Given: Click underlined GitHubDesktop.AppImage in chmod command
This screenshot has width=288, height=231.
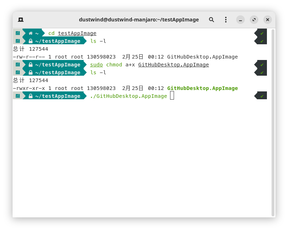Looking at the screenshot, I should (x=173, y=65).
